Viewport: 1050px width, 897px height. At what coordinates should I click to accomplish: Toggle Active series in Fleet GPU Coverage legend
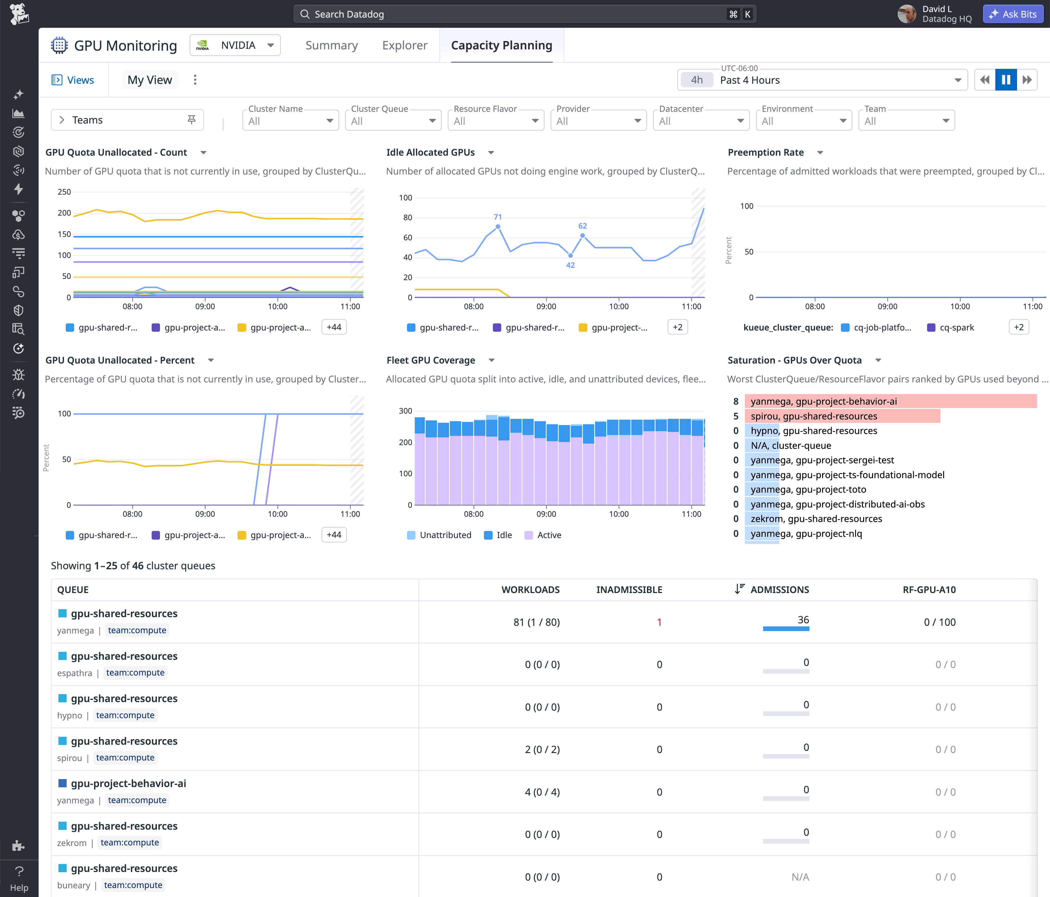coord(543,535)
